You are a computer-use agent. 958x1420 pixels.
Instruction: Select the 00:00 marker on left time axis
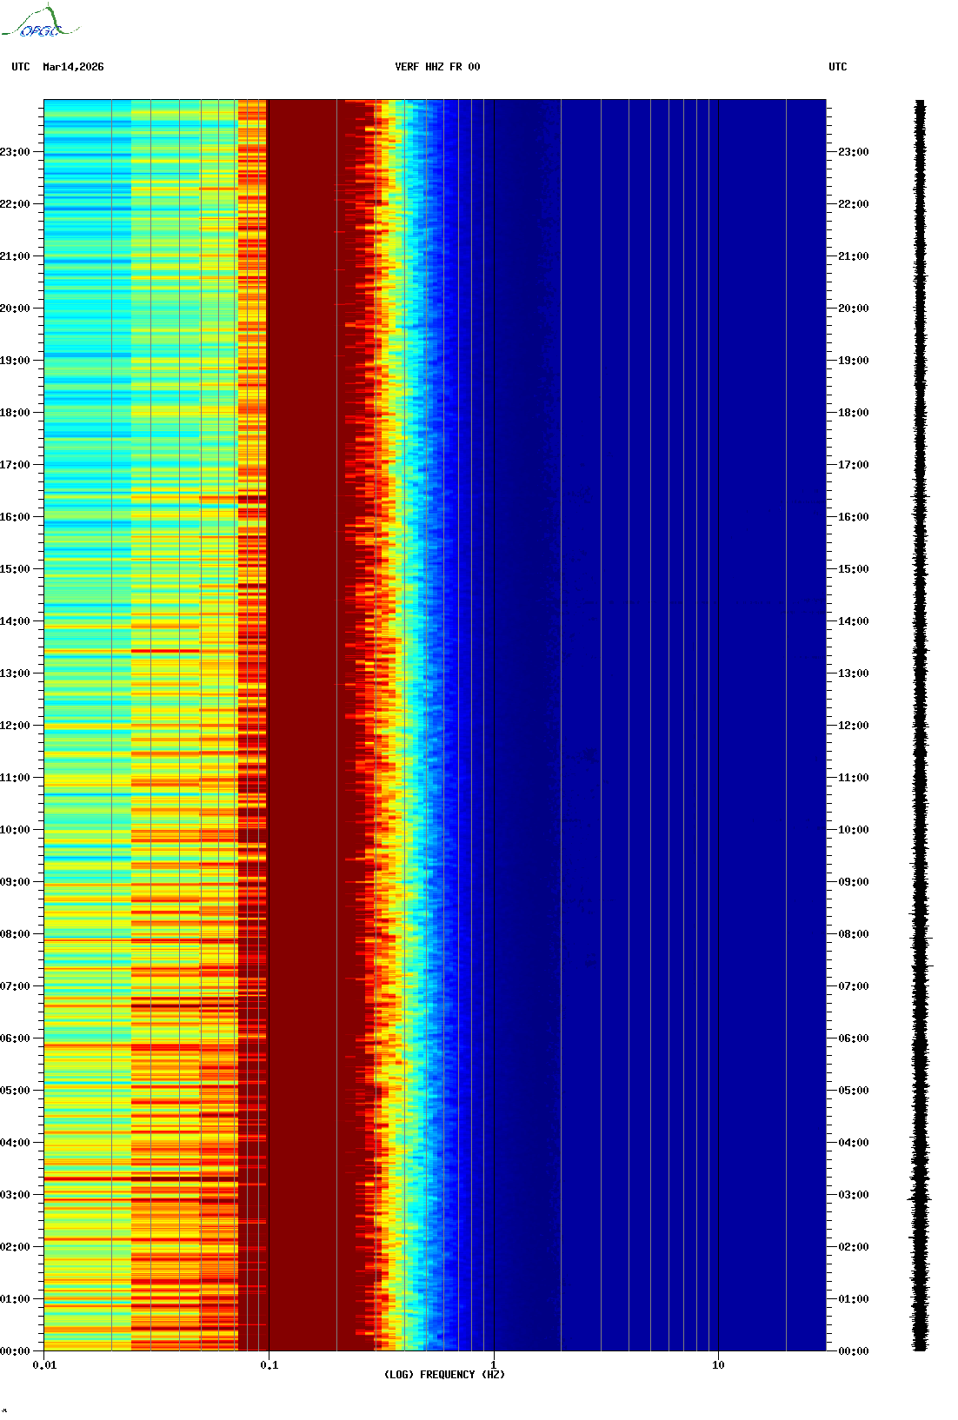[x=16, y=1351]
